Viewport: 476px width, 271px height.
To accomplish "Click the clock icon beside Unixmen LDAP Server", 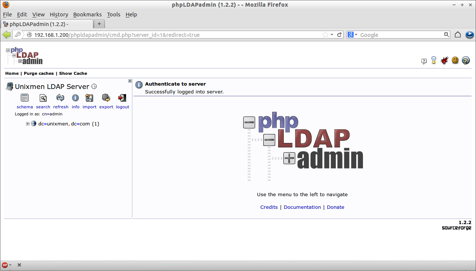I will [94, 87].
